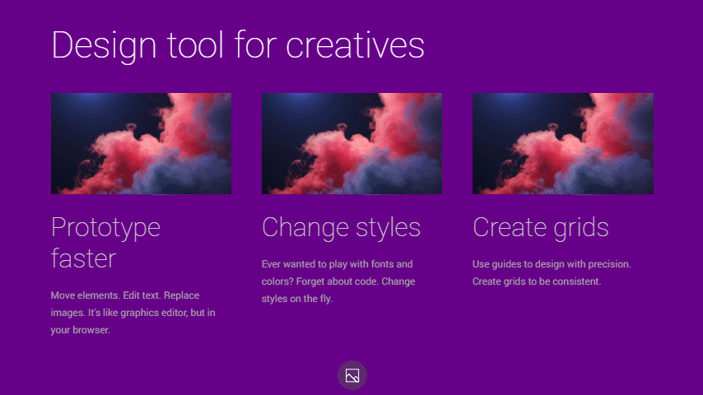Click the image icon button at bottom
703x395 pixels.
pos(352,375)
